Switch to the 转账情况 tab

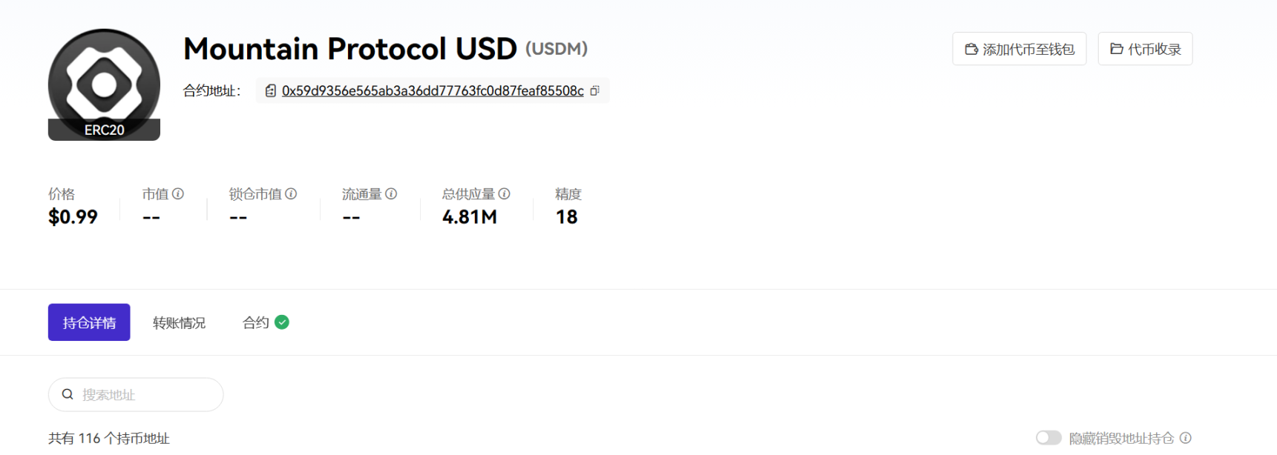(x=179, y=322)
